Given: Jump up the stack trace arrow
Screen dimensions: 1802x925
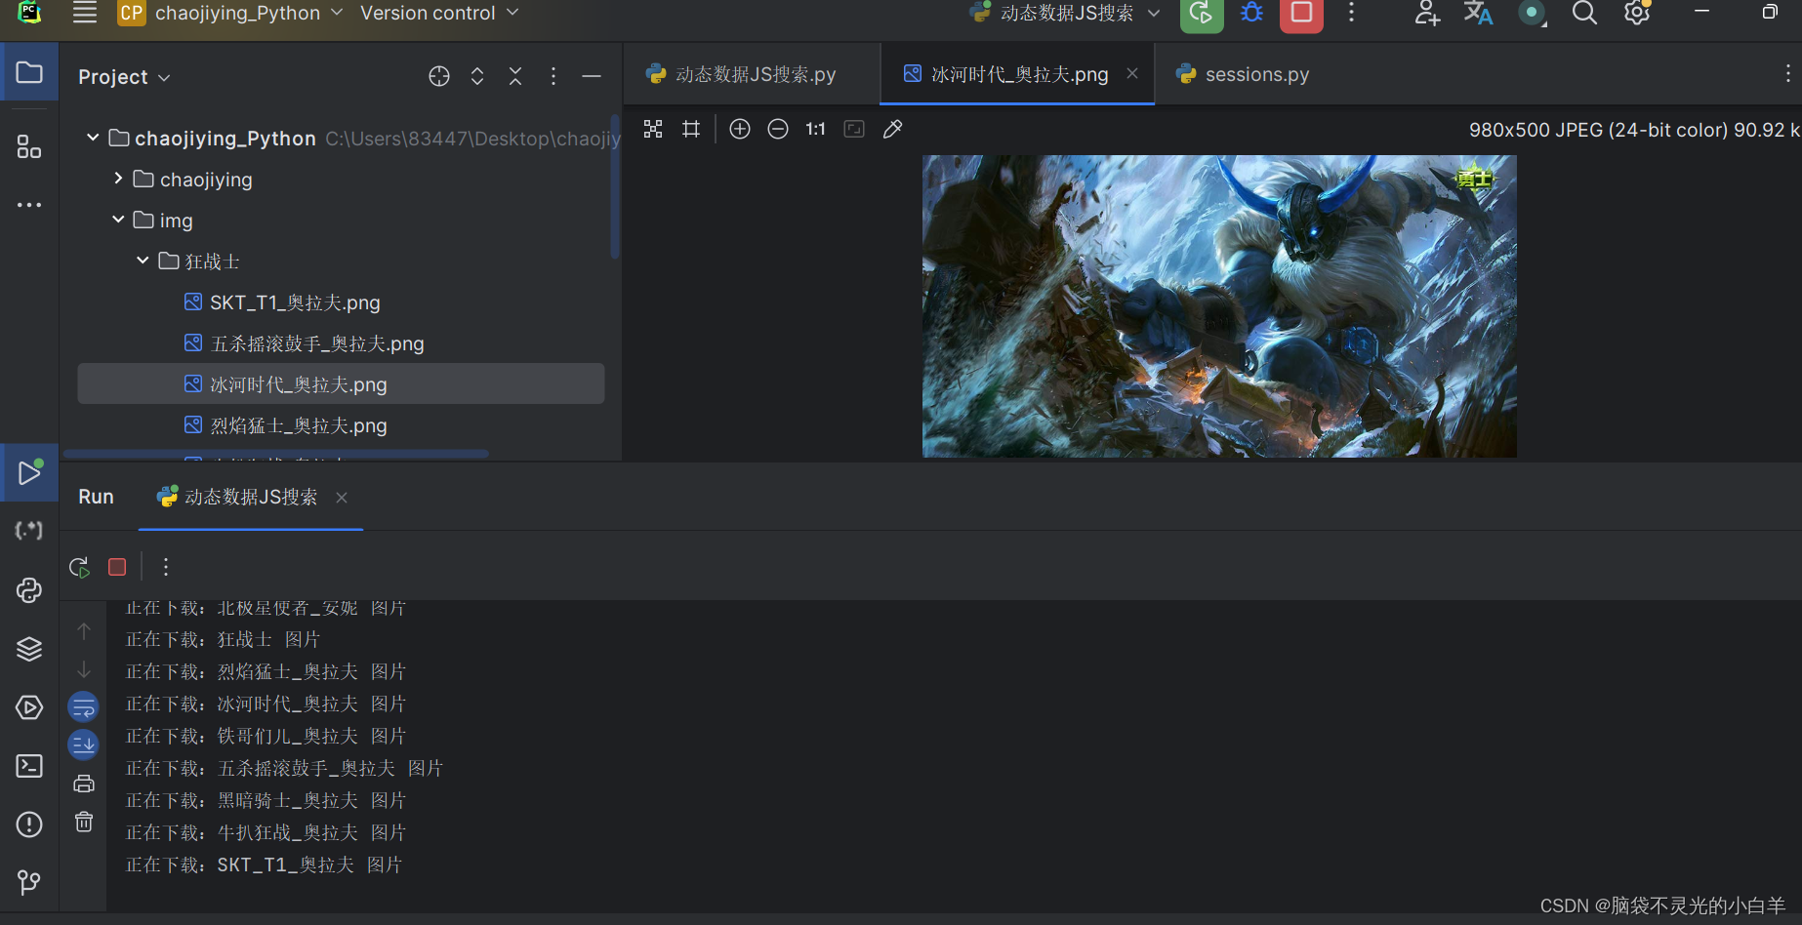Looking at the screenshot, I should 84,631.
